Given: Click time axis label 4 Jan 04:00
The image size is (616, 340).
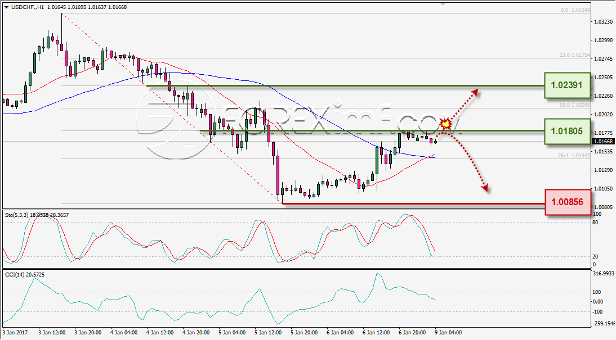Looking at the screenshot, I should coord(124,333).
